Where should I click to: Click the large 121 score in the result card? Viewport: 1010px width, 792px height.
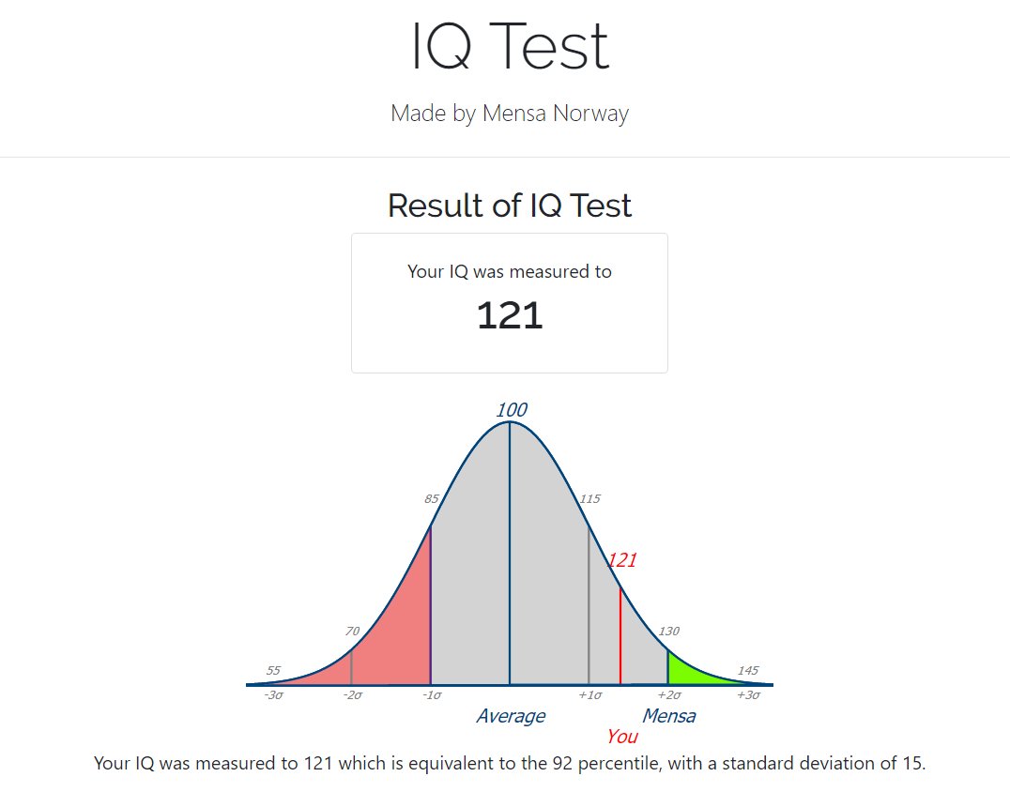[x=510, y=315]
